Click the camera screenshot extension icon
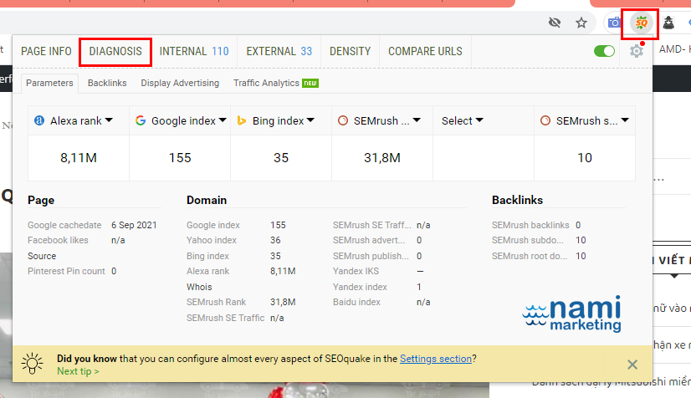 (x=614, y=23)
